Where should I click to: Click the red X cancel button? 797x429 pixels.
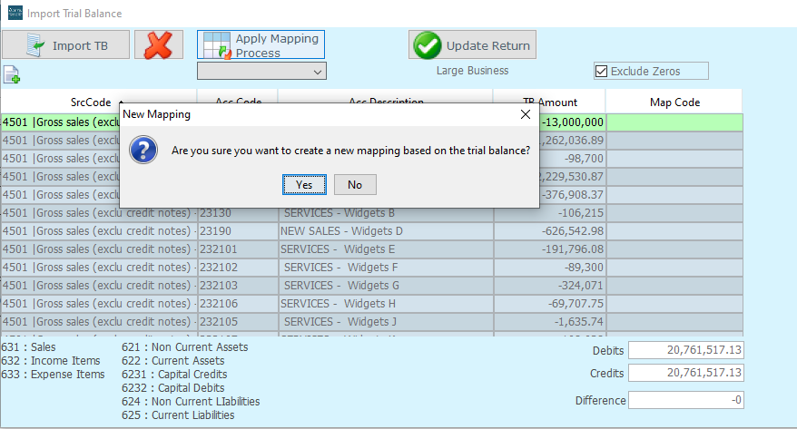[165, 45]
